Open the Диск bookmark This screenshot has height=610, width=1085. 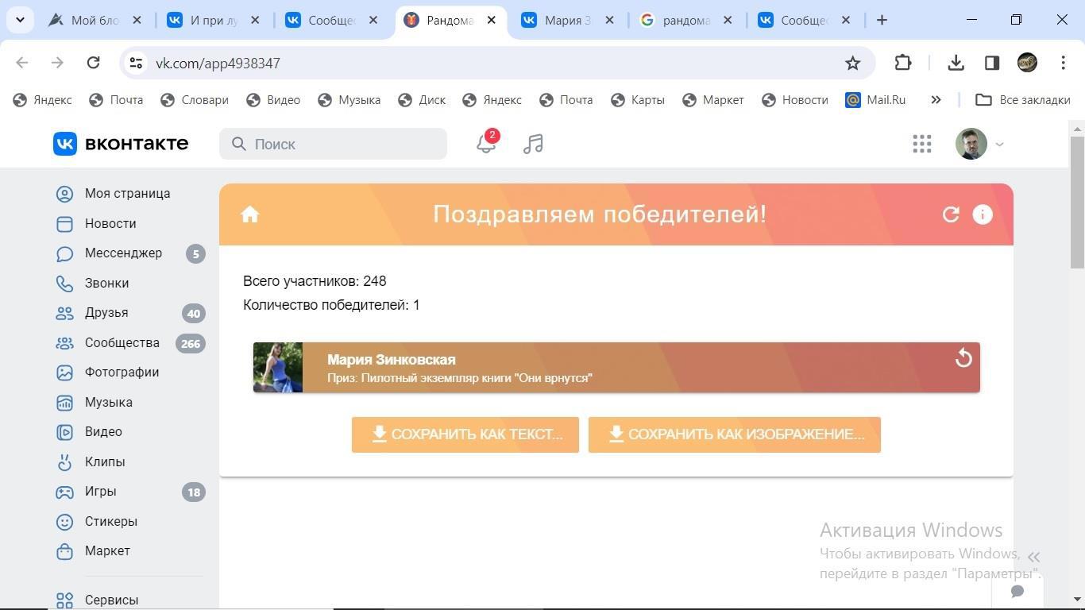pyautogui.click(x=422, y=100)
